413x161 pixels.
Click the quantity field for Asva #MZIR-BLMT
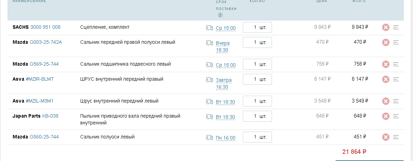click(257, 79)
